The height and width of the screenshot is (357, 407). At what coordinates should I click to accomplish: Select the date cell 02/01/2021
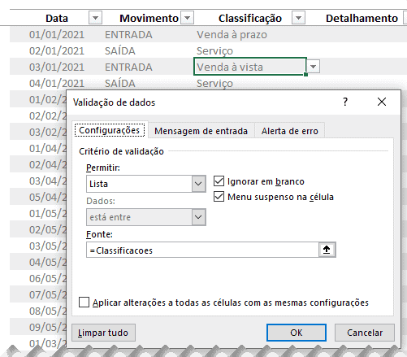point(57,50)
